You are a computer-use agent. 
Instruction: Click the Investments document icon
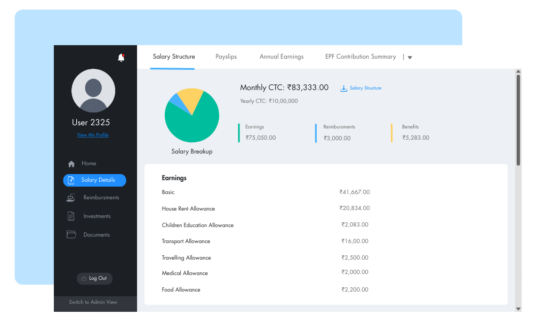coord(71,216)
